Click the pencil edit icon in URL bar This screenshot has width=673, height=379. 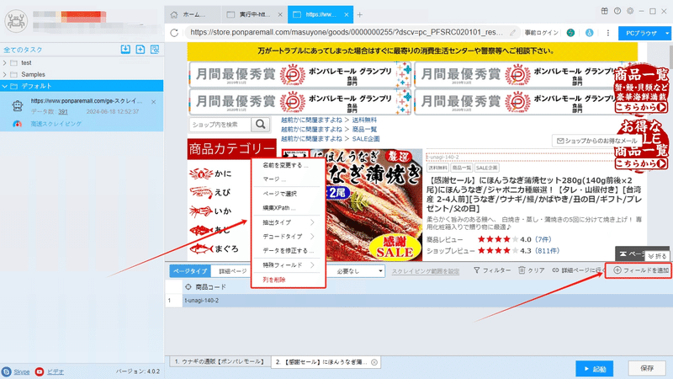click(x=512, y=32)
